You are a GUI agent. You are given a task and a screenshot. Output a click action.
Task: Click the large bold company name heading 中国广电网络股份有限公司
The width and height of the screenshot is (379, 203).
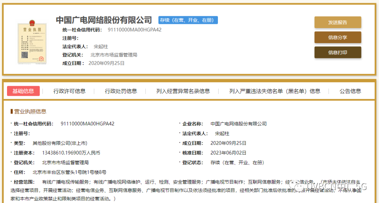tap(104, 20)
